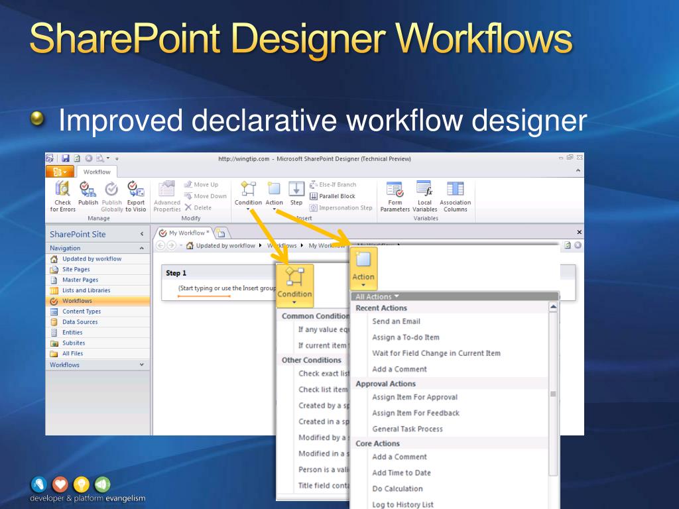Screen dimensions: 679x509
Task: Click the Action icon in the ribbon
Action: tap(274, 196)
